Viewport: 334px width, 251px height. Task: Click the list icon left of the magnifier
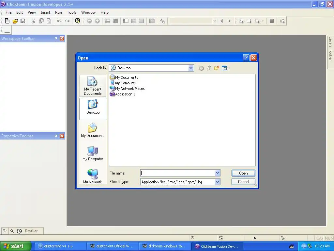5,231
